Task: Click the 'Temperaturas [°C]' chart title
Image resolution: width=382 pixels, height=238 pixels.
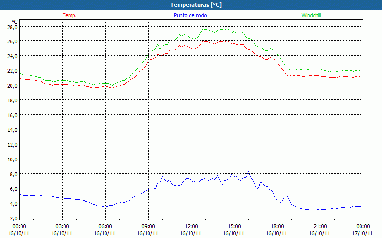Action: [x=196, y=5]
